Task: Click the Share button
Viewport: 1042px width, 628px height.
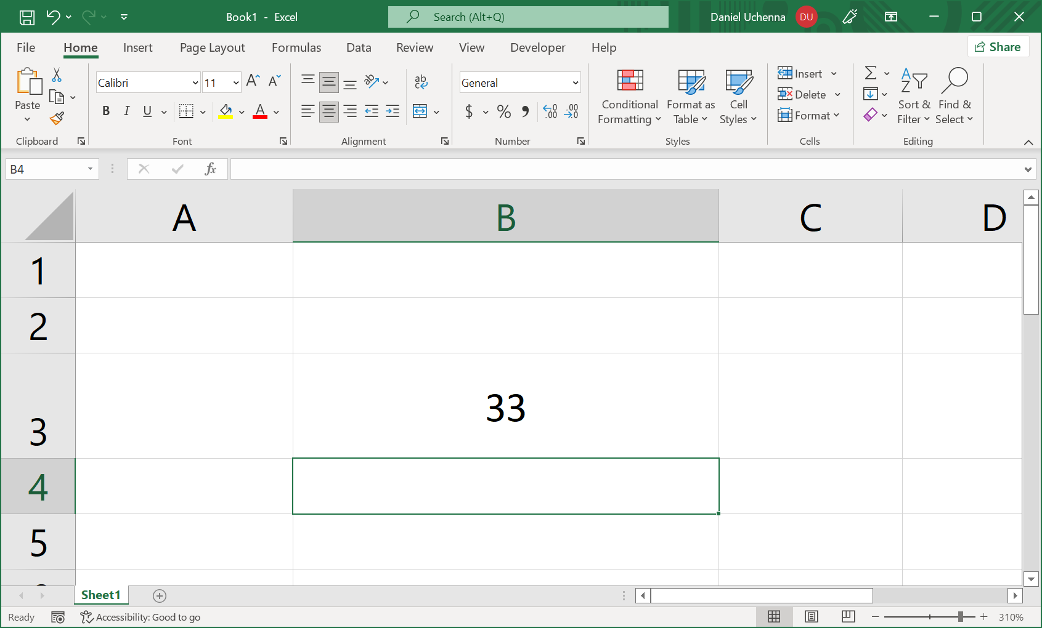Action: pos(998,46)
